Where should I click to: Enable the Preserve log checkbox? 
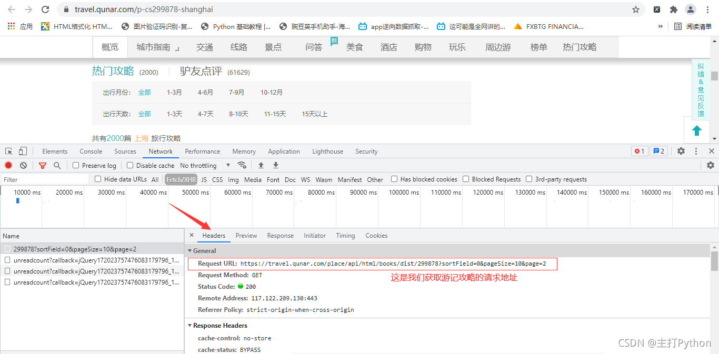[x=76, y=165]
